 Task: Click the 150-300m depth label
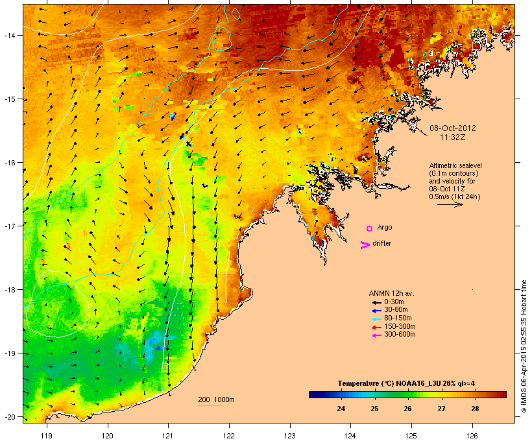coord(400,327)
